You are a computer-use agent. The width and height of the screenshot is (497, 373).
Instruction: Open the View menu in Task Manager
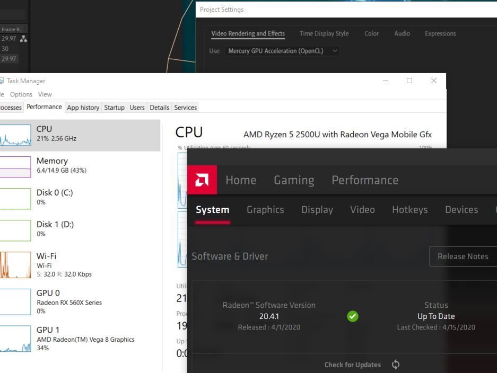pos(45,94)
